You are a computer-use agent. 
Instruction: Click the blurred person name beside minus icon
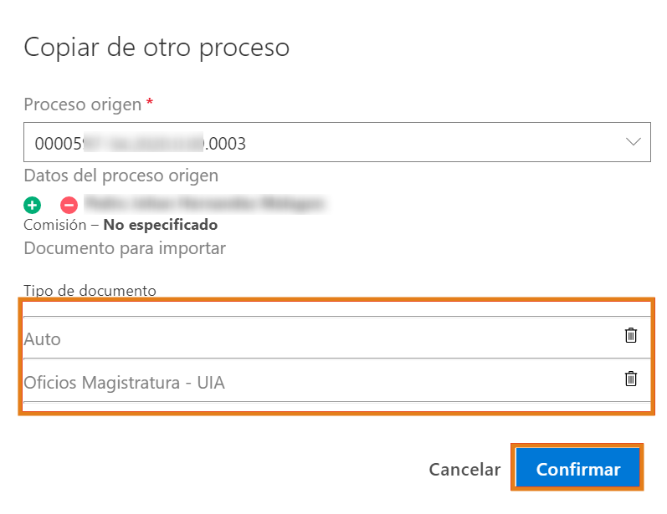(x=205, y=203)
